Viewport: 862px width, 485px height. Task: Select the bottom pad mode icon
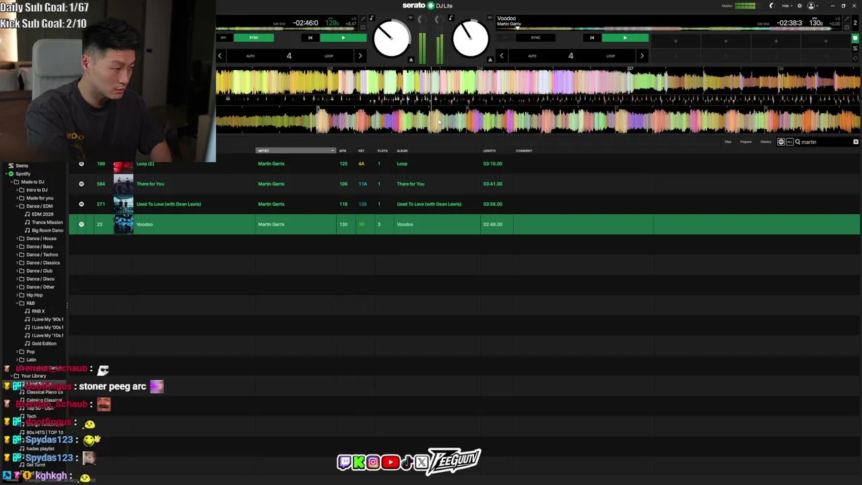[x=855, y=59]
